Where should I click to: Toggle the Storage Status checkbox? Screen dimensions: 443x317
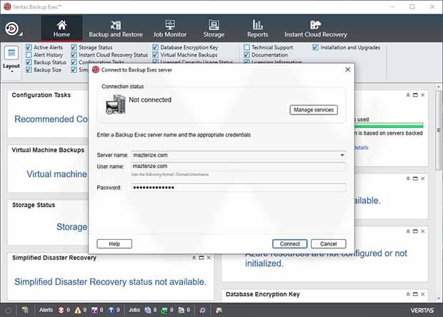[x=74, y=47]
